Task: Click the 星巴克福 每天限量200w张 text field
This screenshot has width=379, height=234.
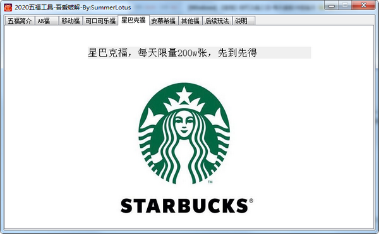Action: [x=199, y=53]
